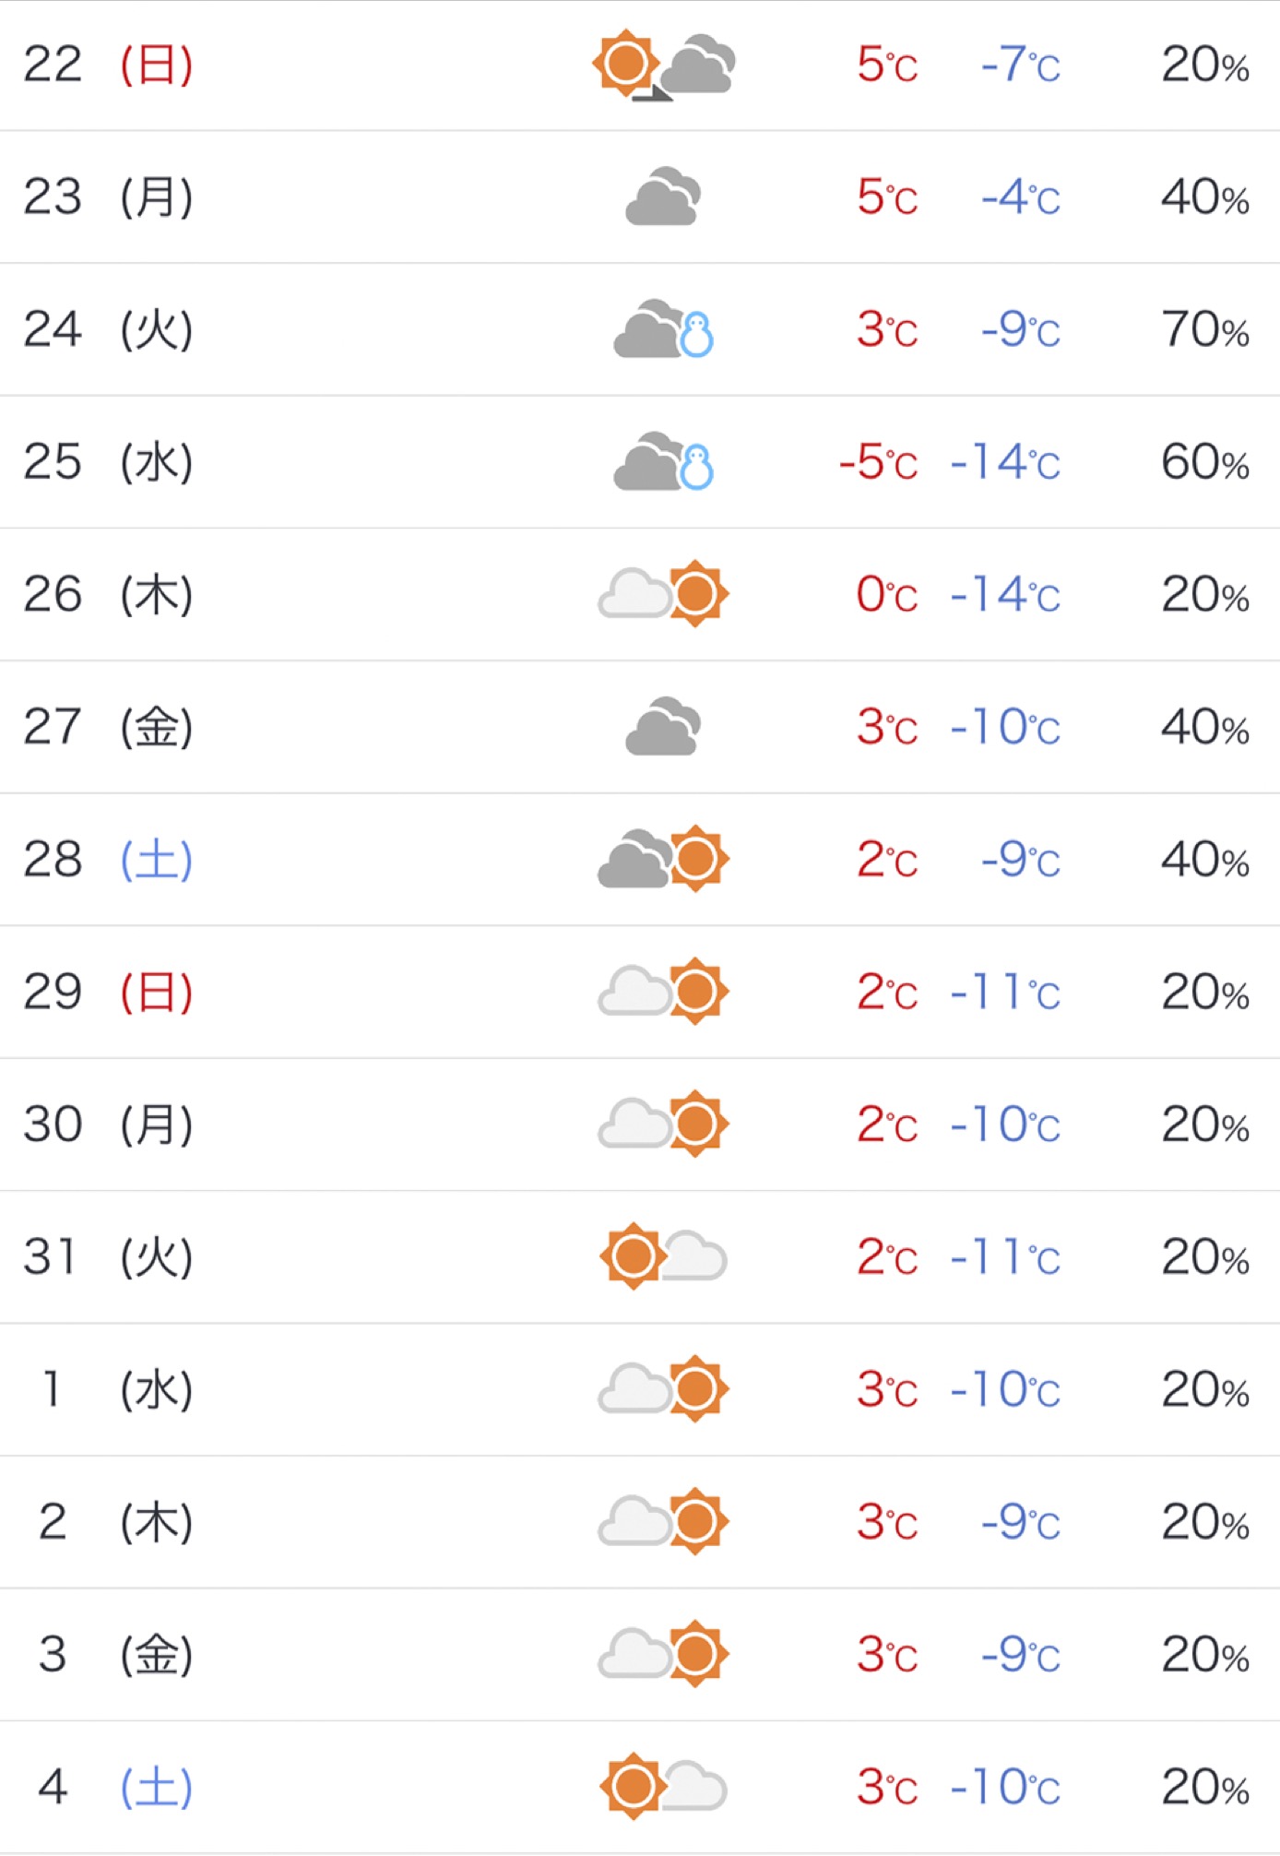
Task: Tap the gray cloud icon on Friday the 27th
Action: tap(663, 727)
